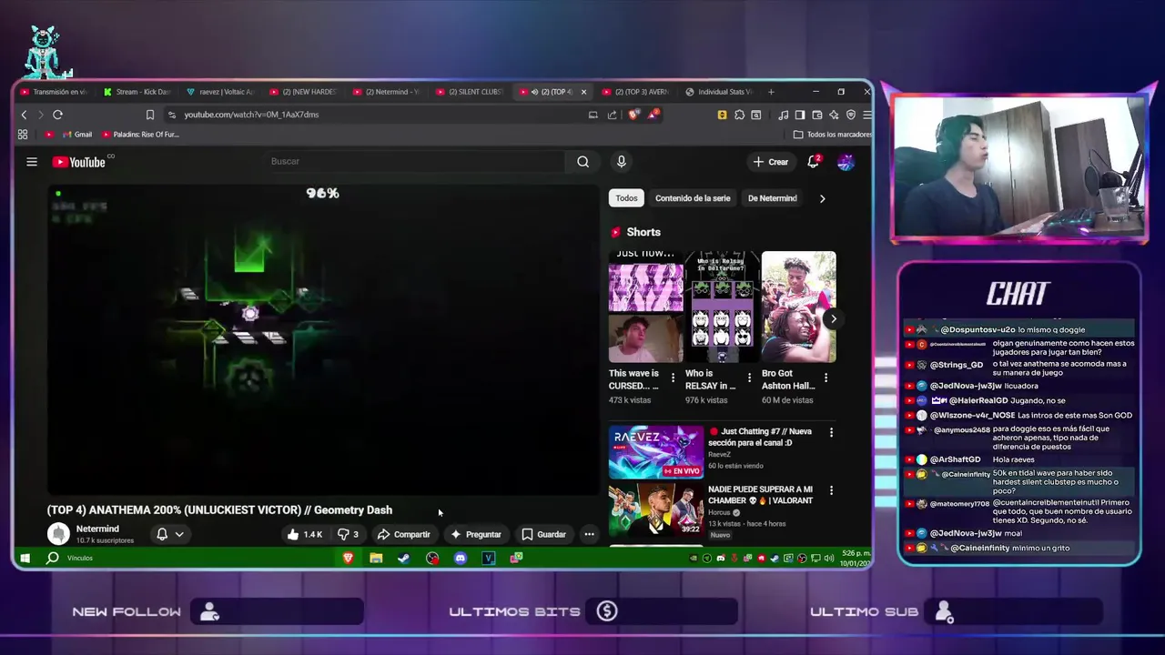Viewport: 1165px width, 655px height.
Task: Click the Brave Shields lion icon
Action: [634, 115]
